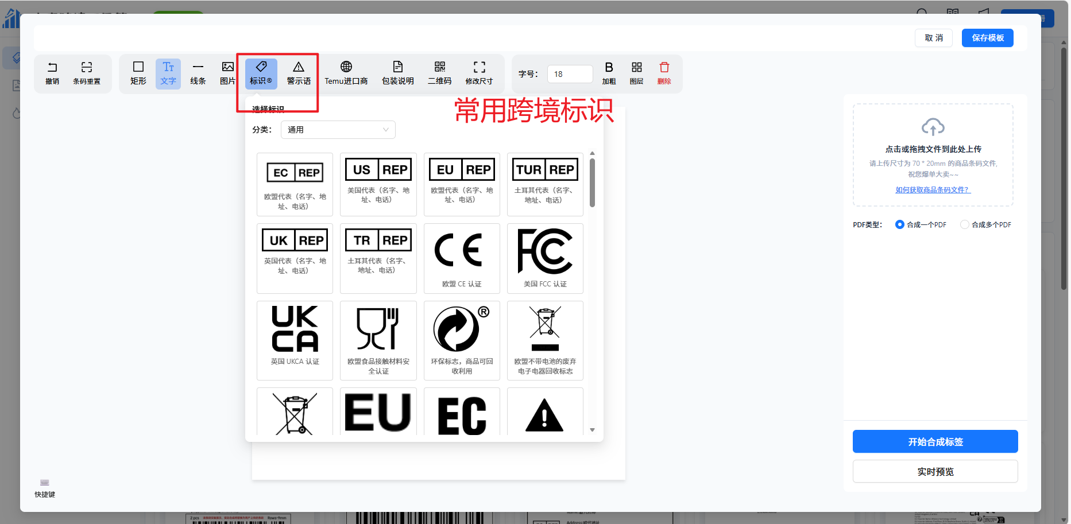1071x524 pixels.
Task: Reset barcode with 条码重置 tool
Action: tap(87, 73)
